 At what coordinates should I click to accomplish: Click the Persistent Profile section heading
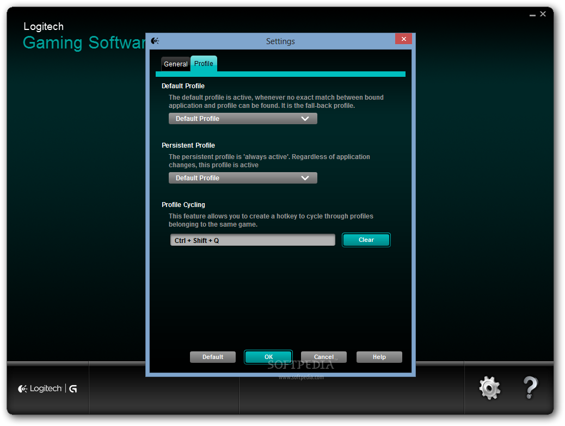click(x=188, y=145)
